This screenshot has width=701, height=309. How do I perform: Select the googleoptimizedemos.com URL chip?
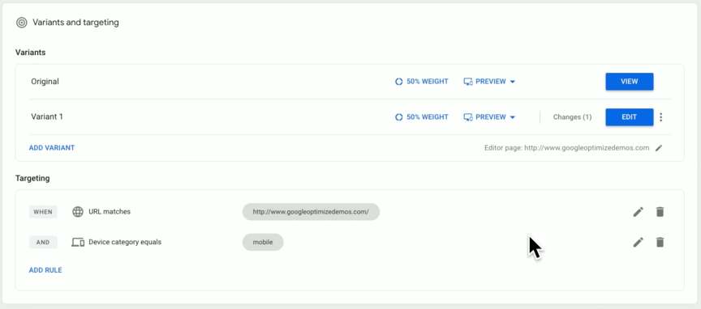pos(311,212)
